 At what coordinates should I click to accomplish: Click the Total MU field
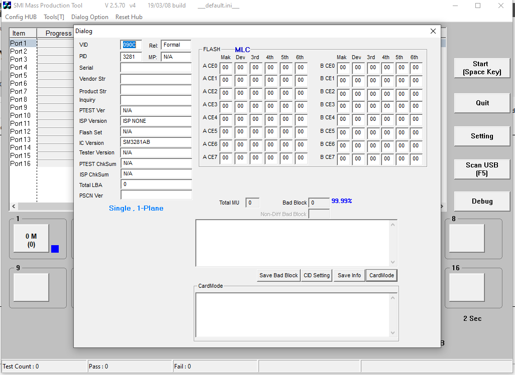point(252,203)
